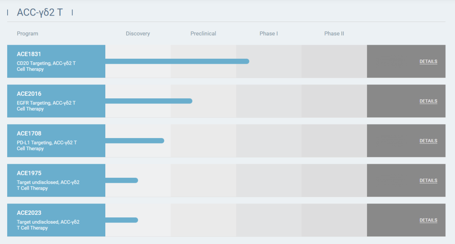
Task: Click the ACE2023 progress bar
Action: pyautogui.click(x=122, y=220)
